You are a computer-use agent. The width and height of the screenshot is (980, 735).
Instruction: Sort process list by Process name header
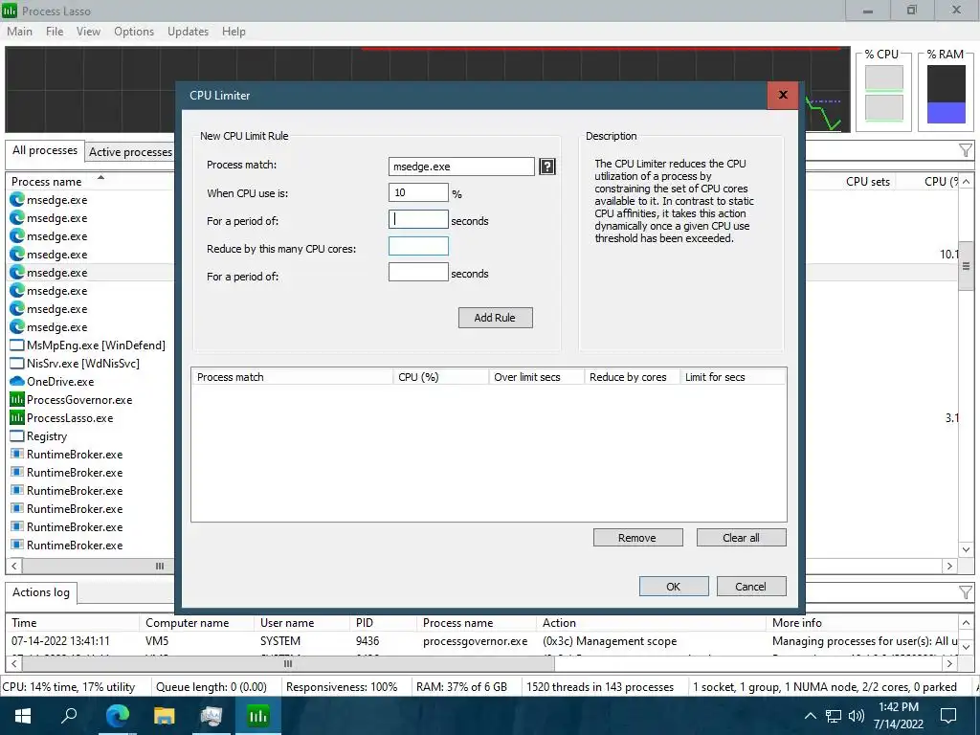pos(91,181)
